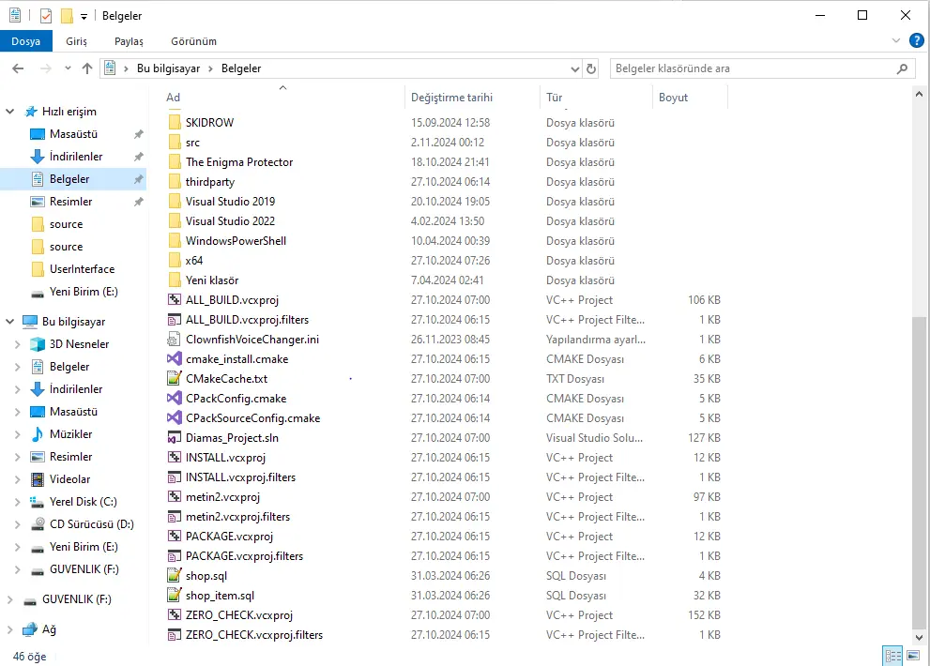This screenshot has height=666, width=930.
Task: Sort by the Boyut column header
Action: click(x=690, y=98)
